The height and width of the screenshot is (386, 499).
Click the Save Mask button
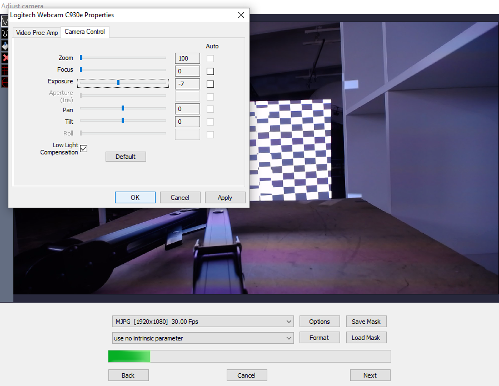coord(366,322)
